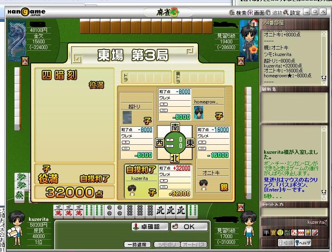Click the ドラ indicator box

pos(146,77)
